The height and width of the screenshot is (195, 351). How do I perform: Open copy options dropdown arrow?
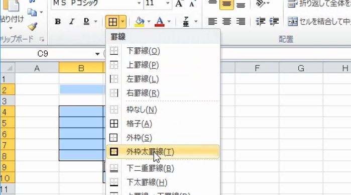[41, 12]
